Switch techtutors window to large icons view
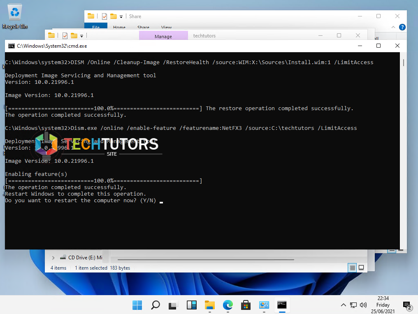The height and width of the screenshot is (314, 418). [x=361, y=268]
